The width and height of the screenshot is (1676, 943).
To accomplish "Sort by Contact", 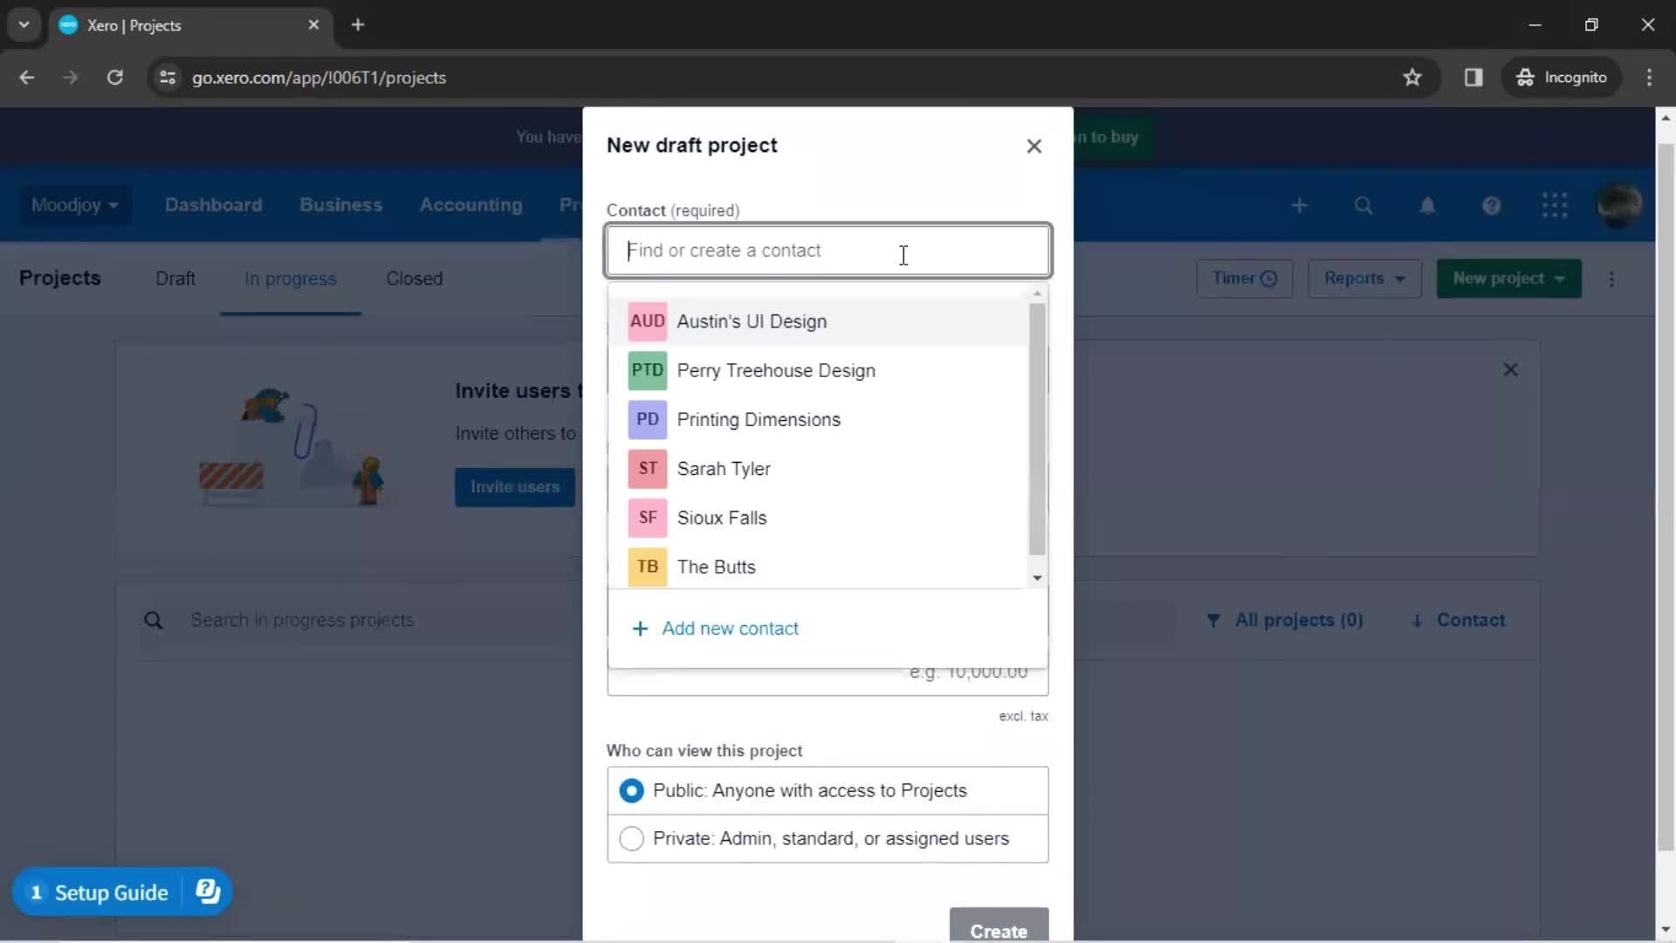I will [x=1458, y=621].
